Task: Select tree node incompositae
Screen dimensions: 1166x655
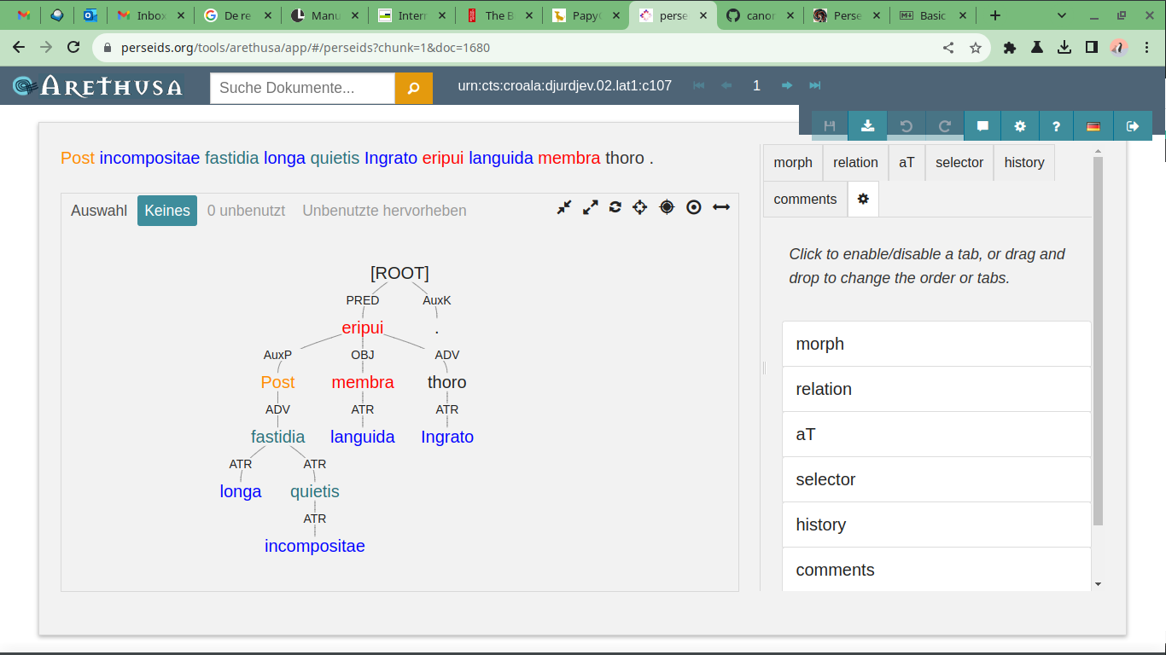Action: pos(315,546)
